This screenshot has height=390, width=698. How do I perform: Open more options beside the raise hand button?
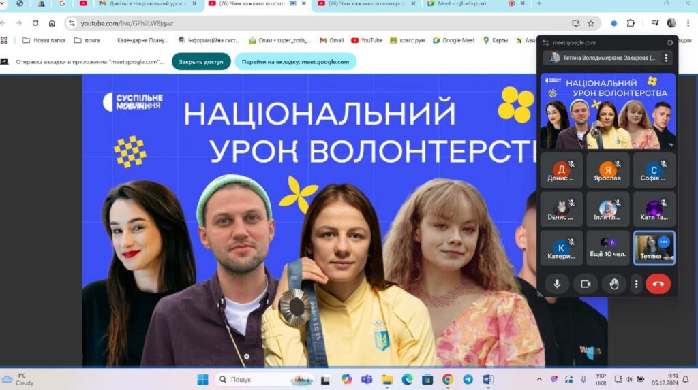636,284
